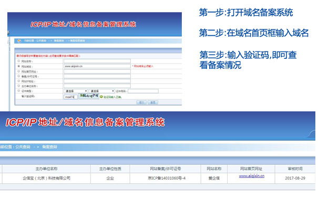Image resolution: width=318 pixels, height=197 pixels.
Task: Click the 网站首页网址 column header in results table
Action: (251, 169)
